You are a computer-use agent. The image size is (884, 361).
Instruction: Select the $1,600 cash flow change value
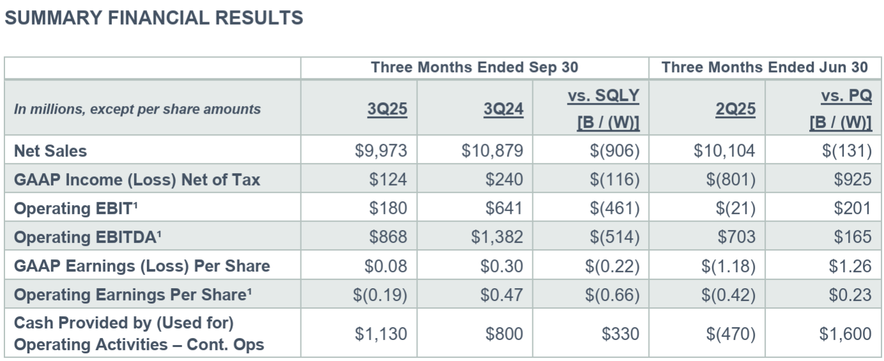[x=845, y=334]
